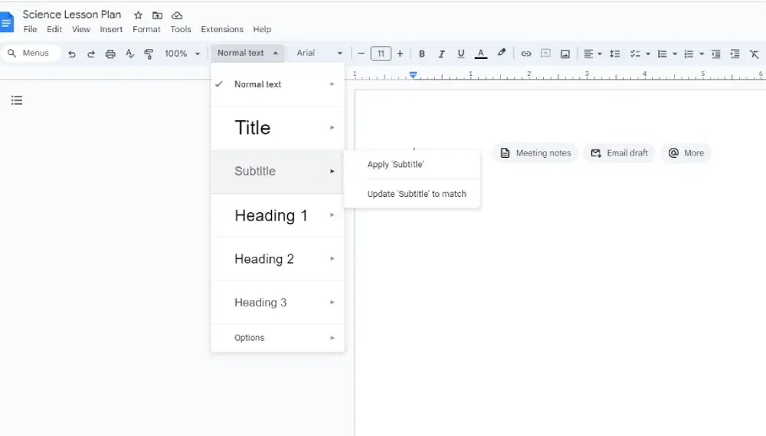Pick highlight color marker icon
Screen dimensions: 766x436
pos(501,54)
